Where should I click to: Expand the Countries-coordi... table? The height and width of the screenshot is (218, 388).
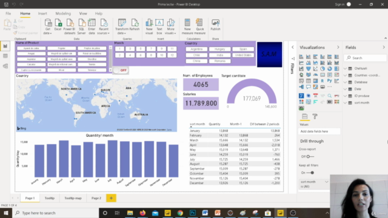pyautogui.click(x=346, y=75)
